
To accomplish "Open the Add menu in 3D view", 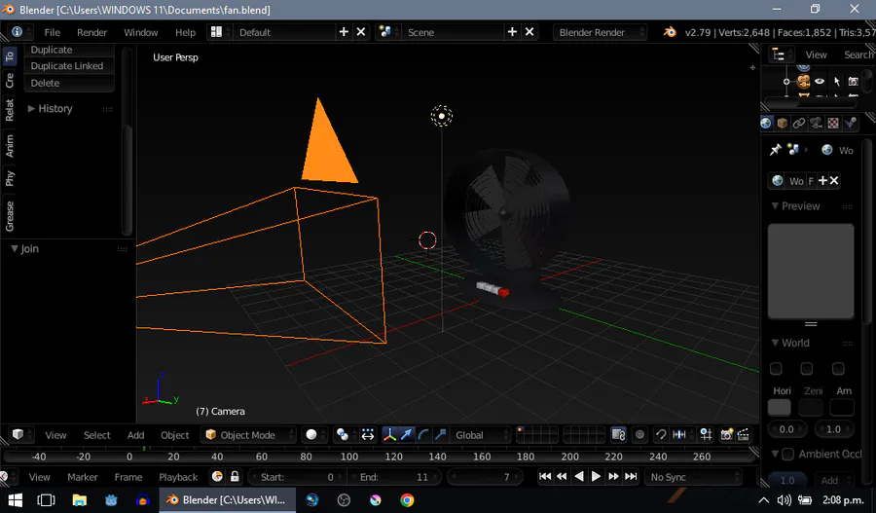I will click(135, 435).
